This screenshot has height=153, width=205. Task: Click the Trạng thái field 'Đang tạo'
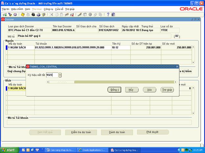click(150, 30)
